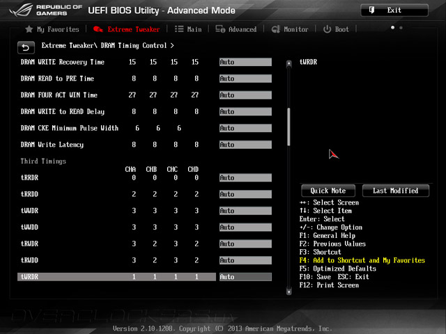Switch to Extreme Tweaker tab

click(x=127, y=29)
